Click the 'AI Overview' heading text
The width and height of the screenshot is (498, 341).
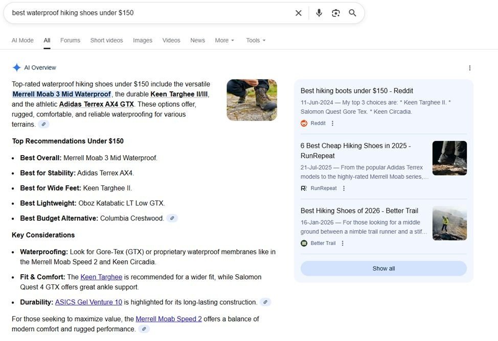click(x=40, y=67)
